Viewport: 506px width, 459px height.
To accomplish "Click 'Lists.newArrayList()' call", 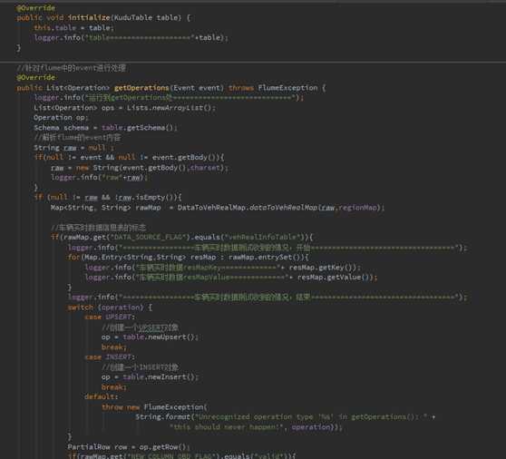I will pyautogui.click(x=169, y=107).
